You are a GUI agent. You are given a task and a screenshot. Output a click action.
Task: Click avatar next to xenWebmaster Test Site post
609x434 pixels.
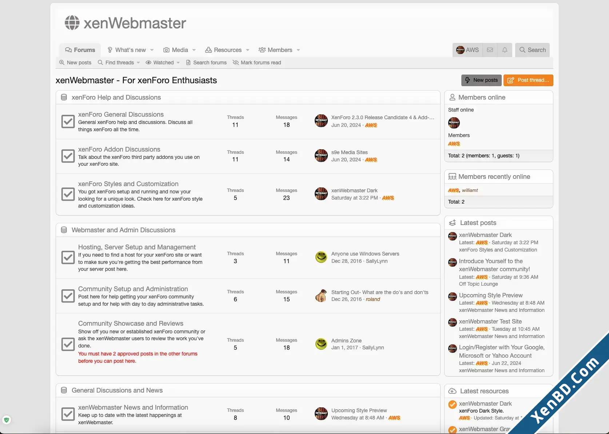(x=453, y=322)
